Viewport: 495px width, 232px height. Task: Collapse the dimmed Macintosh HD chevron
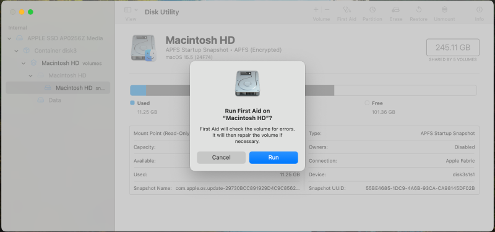pyautogui.click(x=30, y=75)
